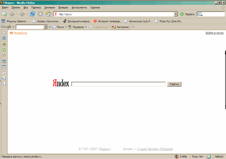The height and width of the screenshot is (159, 226).
Task: Click the spellcheck icon labelled Проверка
Action: 70,27
